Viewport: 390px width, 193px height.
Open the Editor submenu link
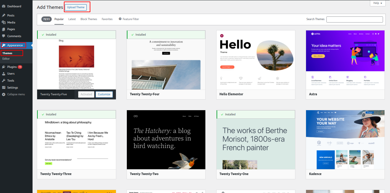[x=6, y=59]
